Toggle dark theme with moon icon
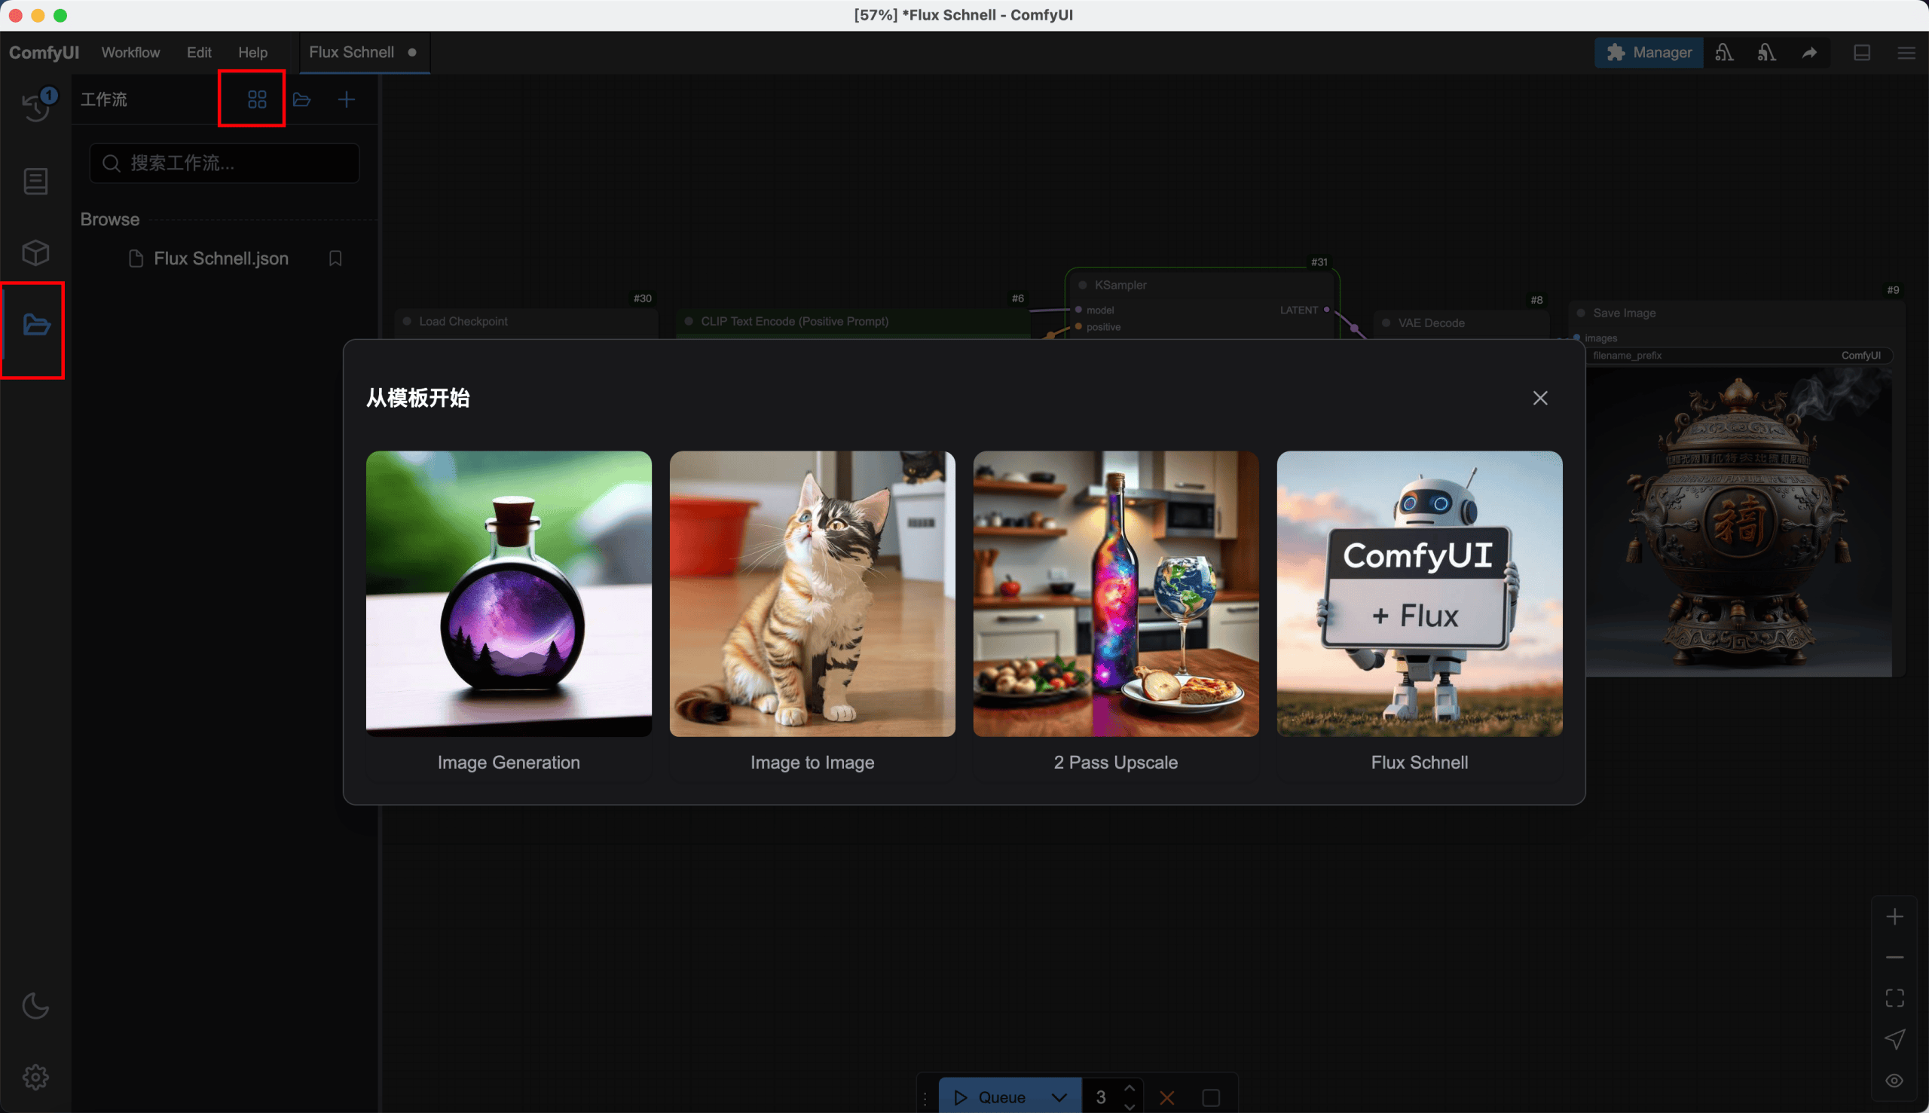The width and height of the screenshot is (1929, 1113). coord(35,1006)
